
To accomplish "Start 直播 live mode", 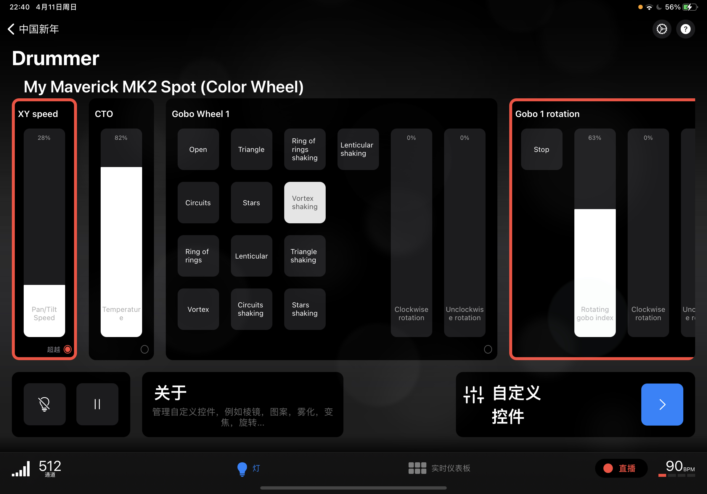I will pyautogui.click(x=621, y=468).
